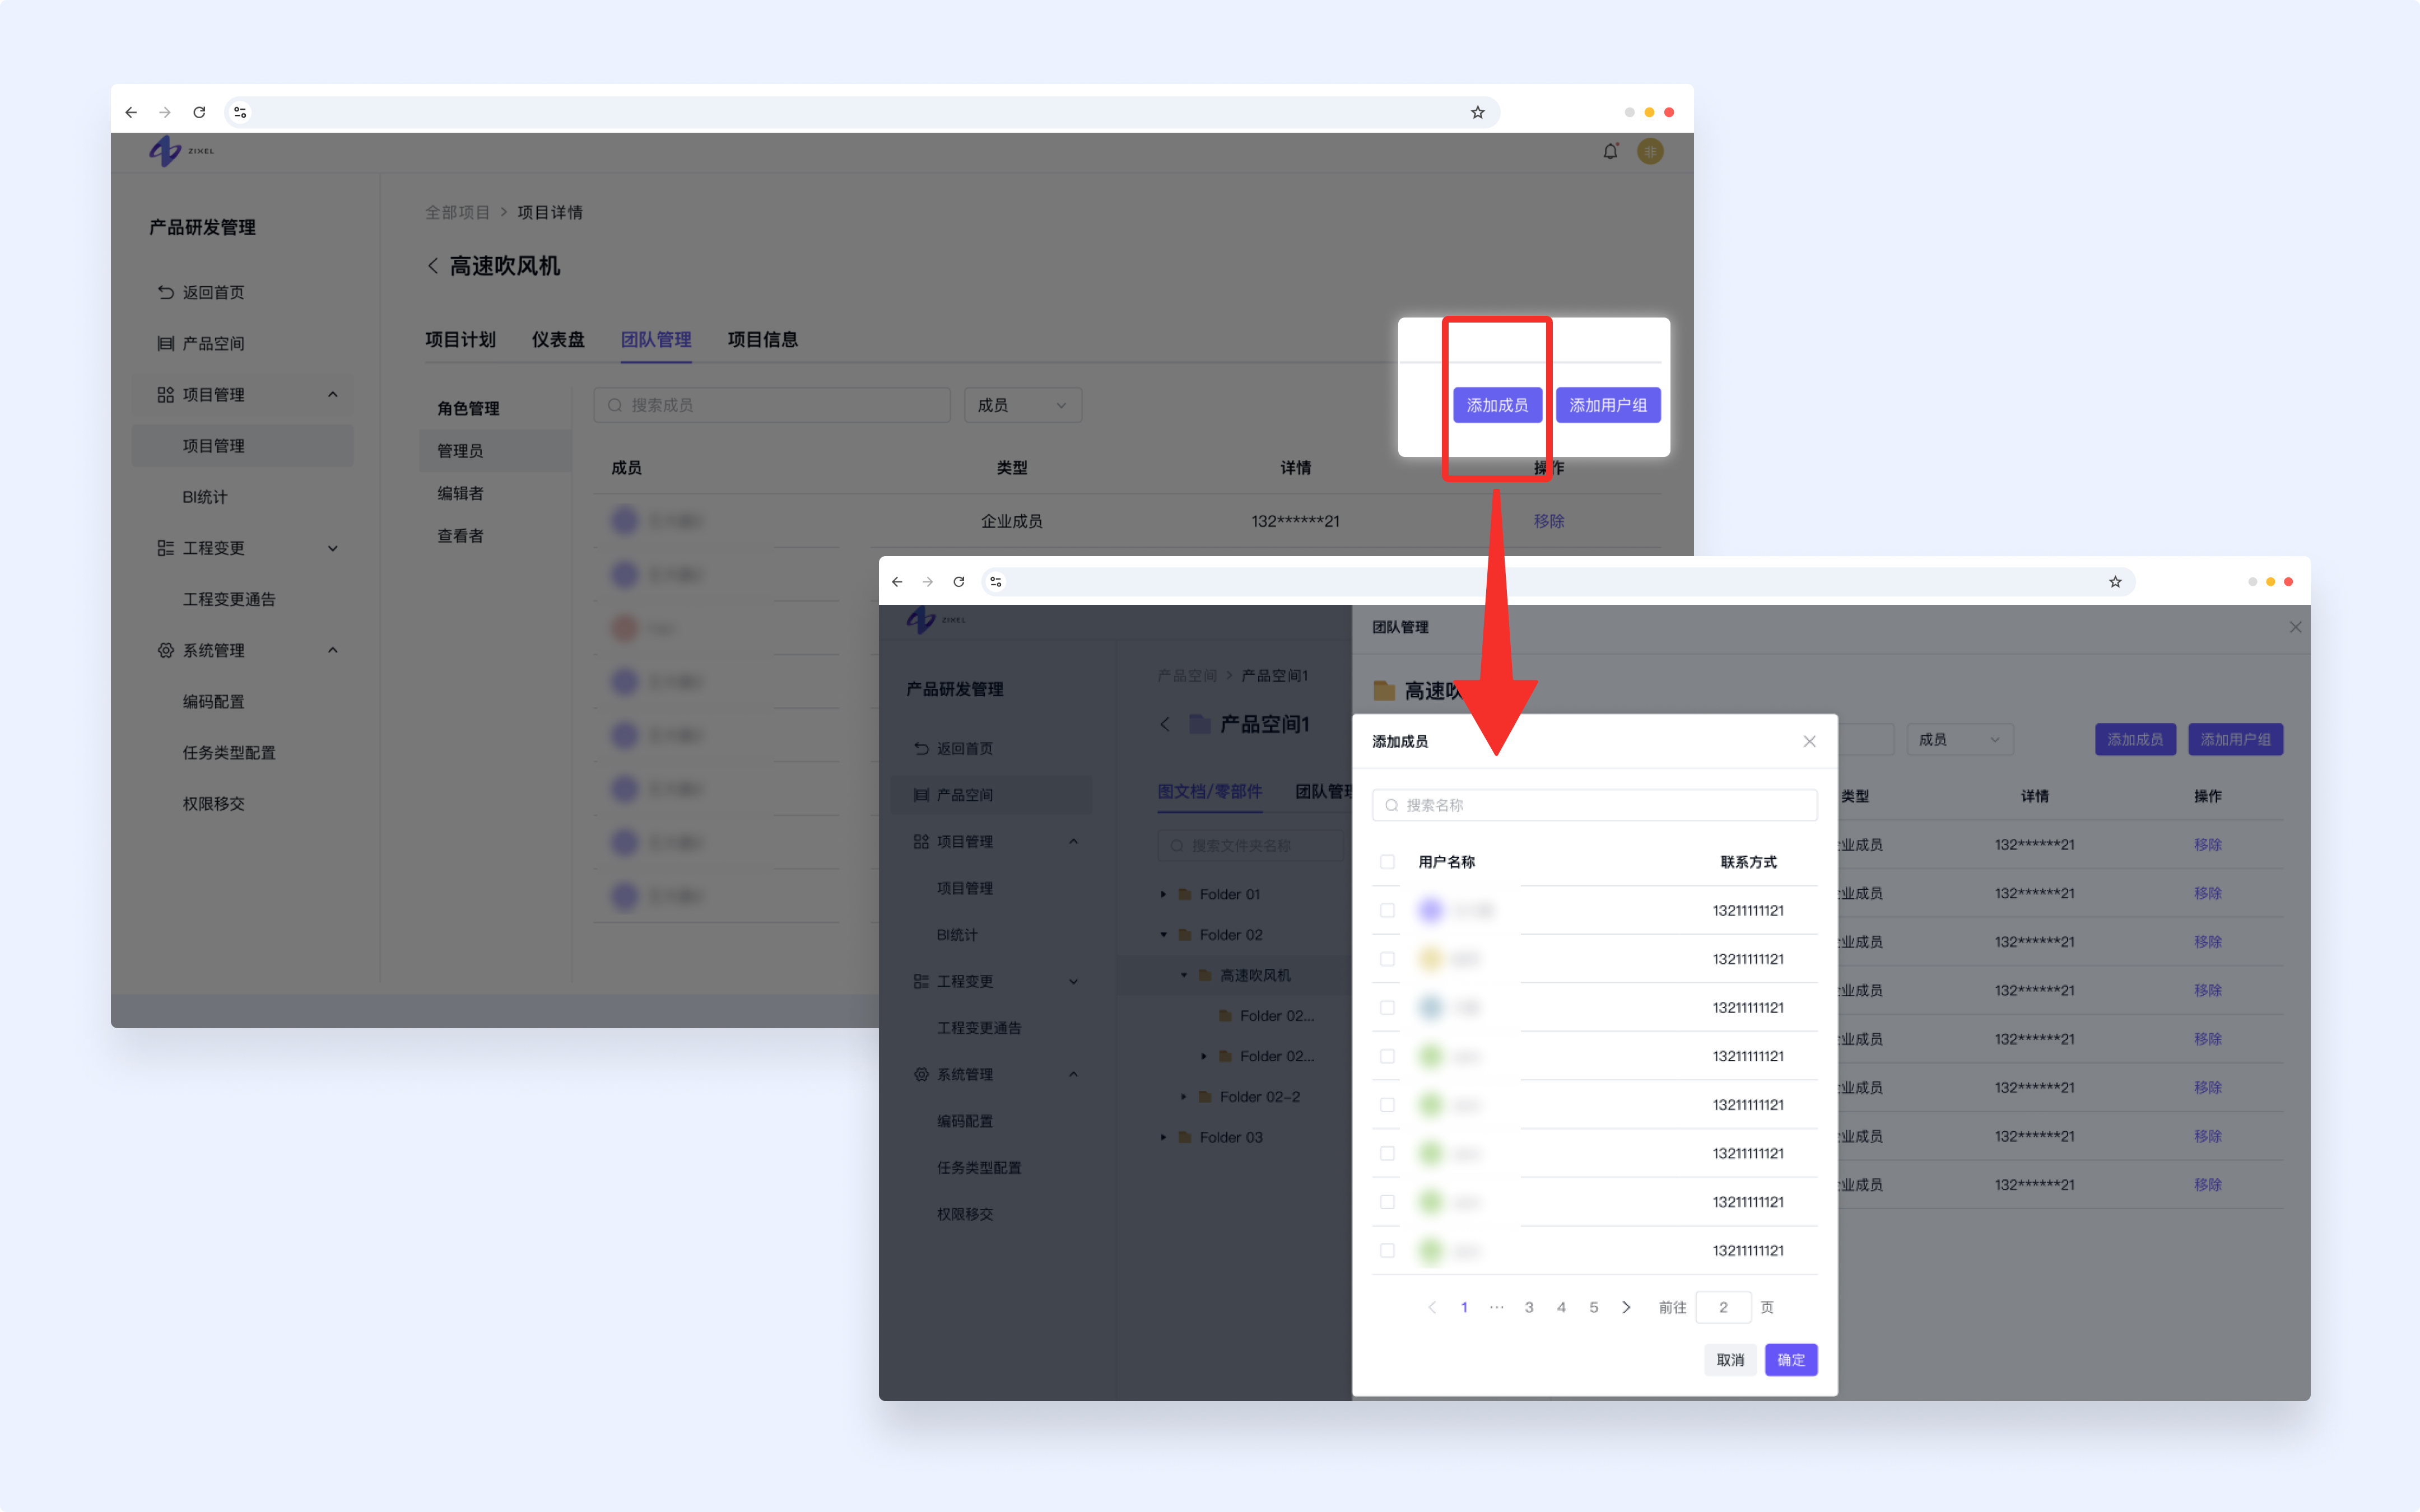Select the 管理员 role in 角色管理
Screen dimensions: 2420x1512
[x=495, y=451]
